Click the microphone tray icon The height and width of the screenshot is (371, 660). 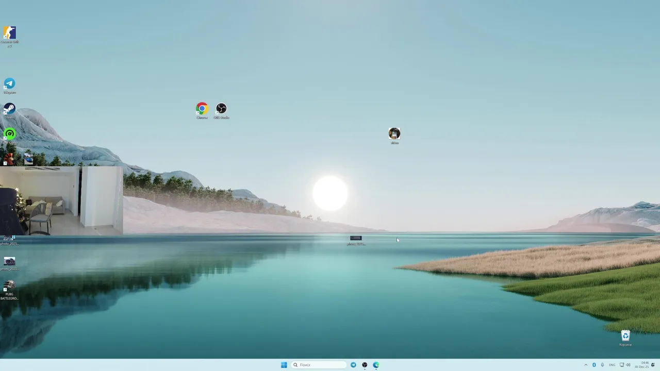point(602,365)
